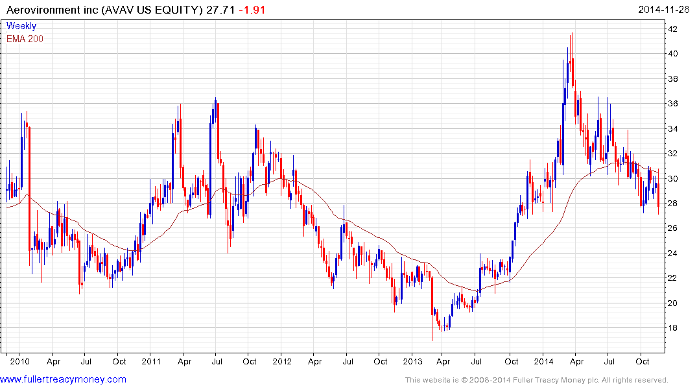Click the 22 price axis label
Screen dimensions: 697x389
pos(673,278)
